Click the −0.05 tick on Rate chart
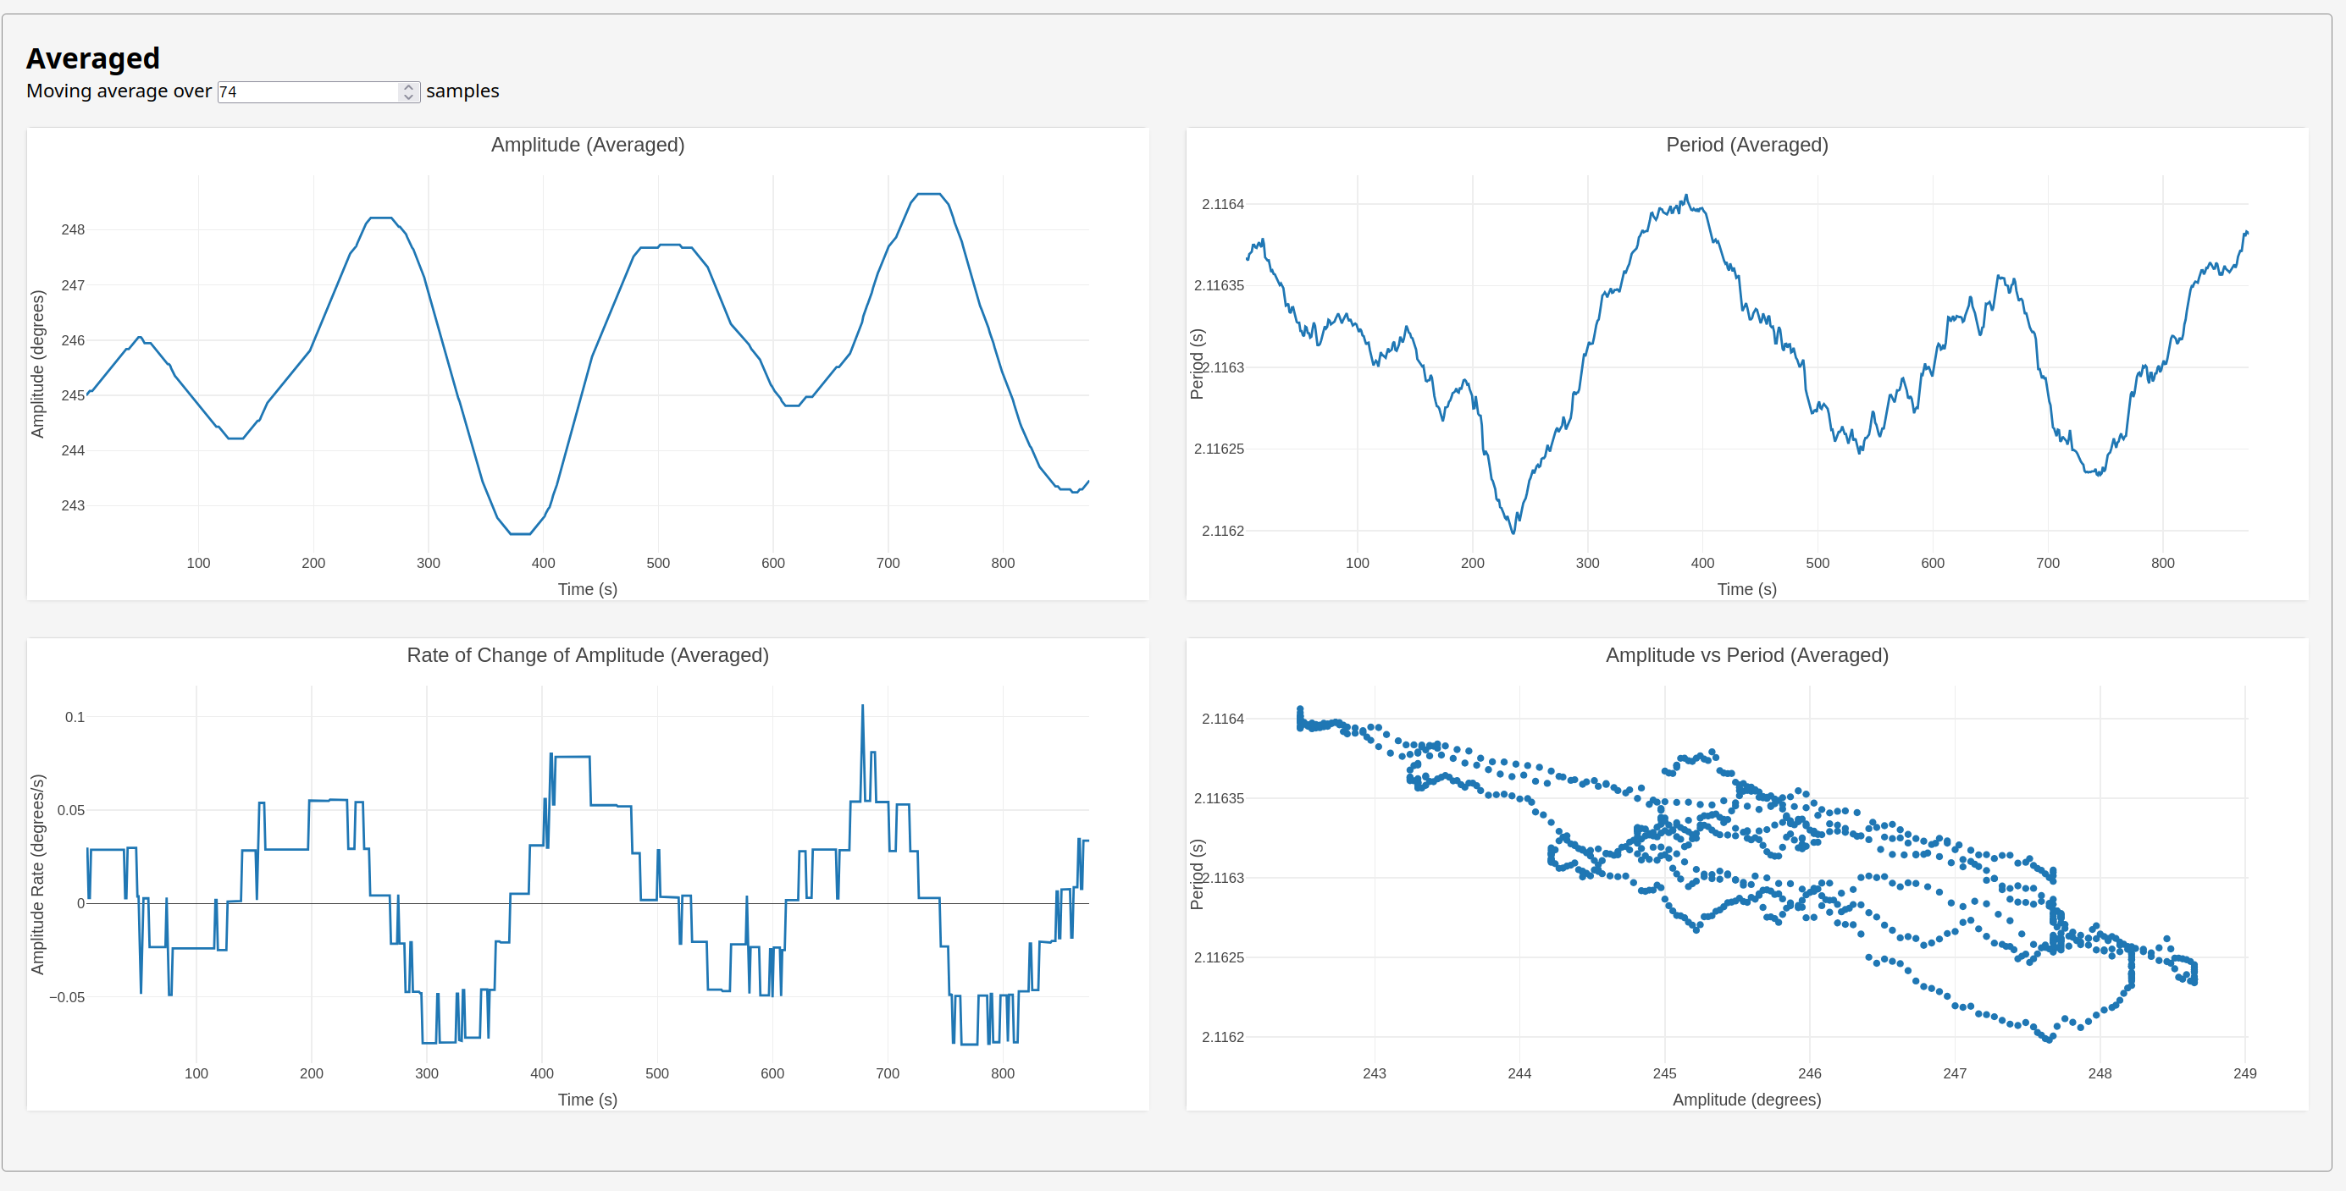 [x=68, y=997]
